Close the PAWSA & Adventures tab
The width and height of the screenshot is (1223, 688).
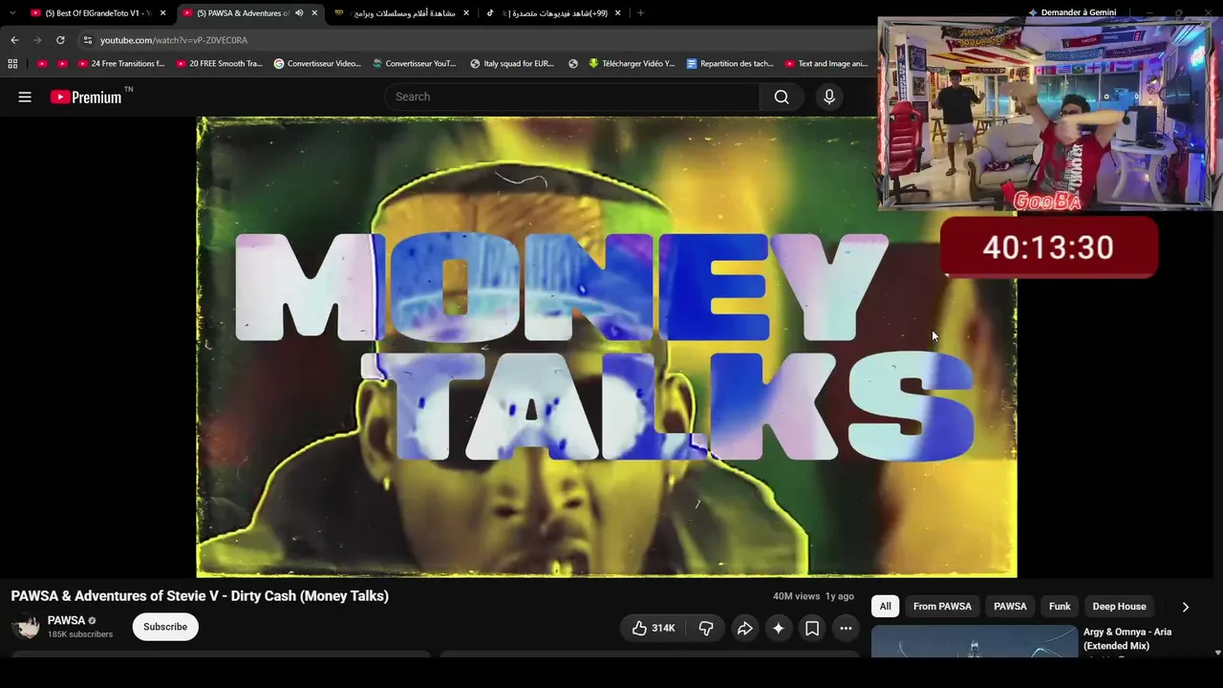(x=314, y=13)
